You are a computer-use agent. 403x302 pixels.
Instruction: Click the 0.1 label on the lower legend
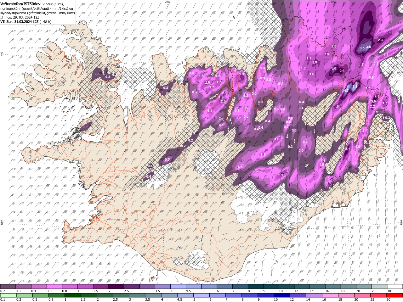point(3,299)
